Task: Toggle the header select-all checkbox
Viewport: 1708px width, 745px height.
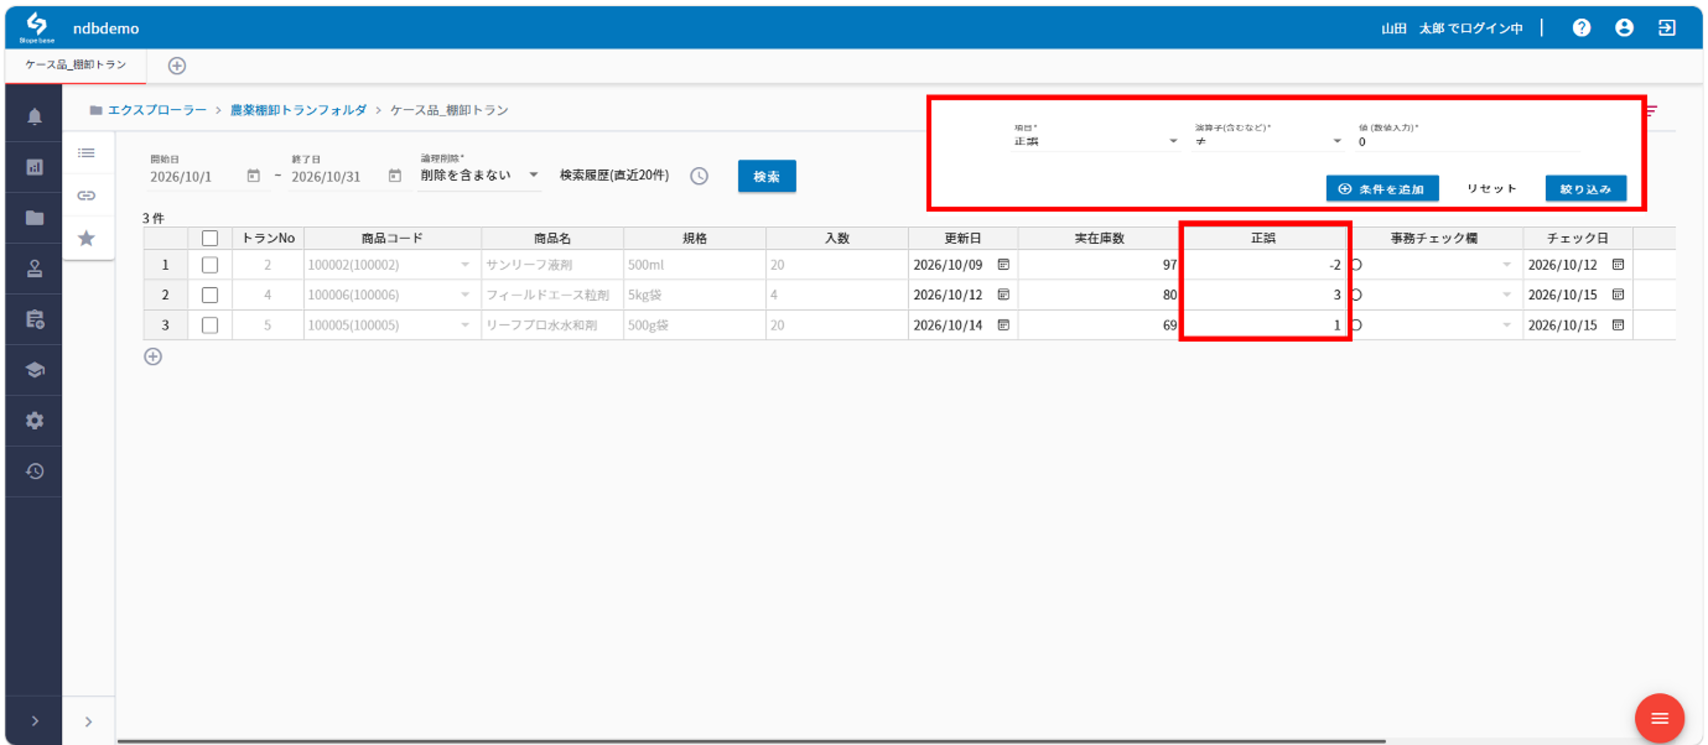Action: (x=209, y=238)
